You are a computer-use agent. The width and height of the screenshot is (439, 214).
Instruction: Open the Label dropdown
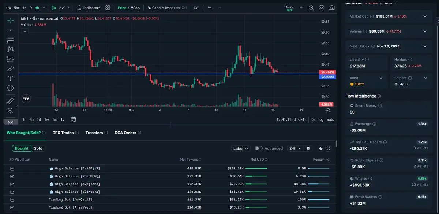[241, 149]
